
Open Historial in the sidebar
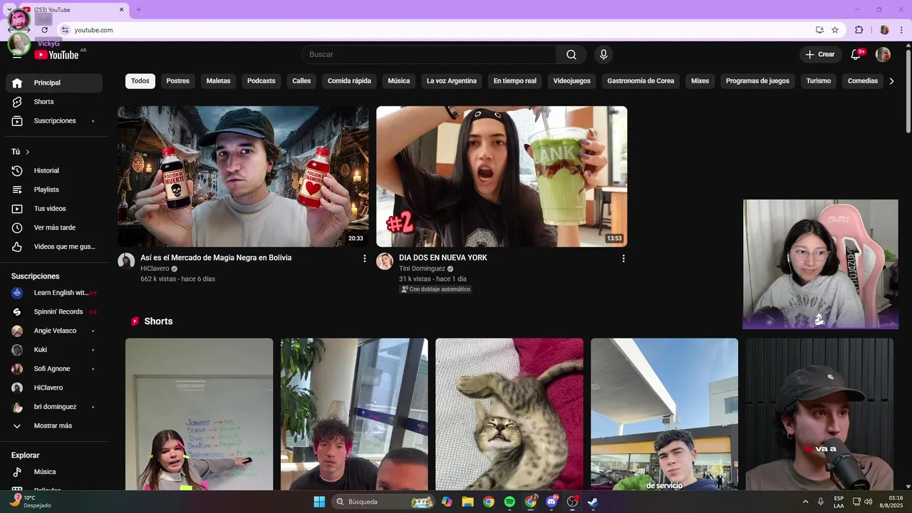[x=54, y=171]
